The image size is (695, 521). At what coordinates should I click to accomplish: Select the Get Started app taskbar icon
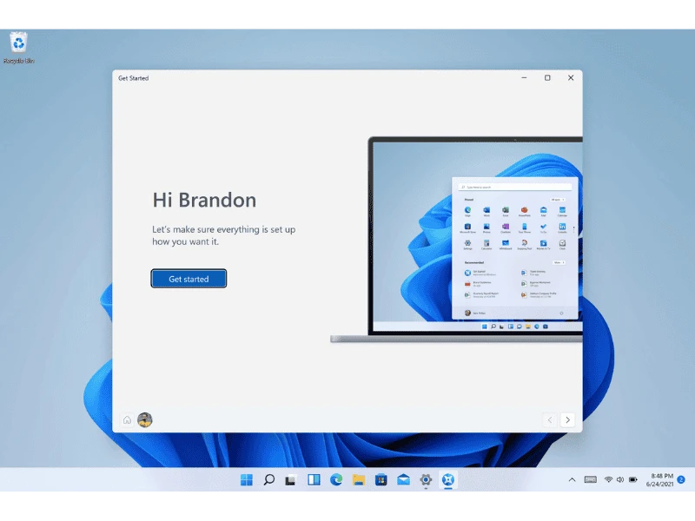click(448, 480)
